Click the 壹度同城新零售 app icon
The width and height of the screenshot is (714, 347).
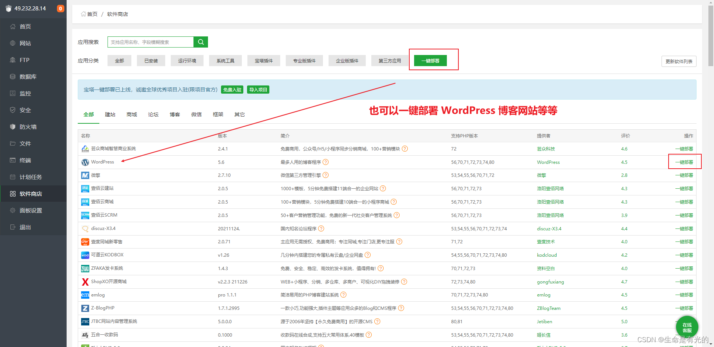click(x=85, y=242)
